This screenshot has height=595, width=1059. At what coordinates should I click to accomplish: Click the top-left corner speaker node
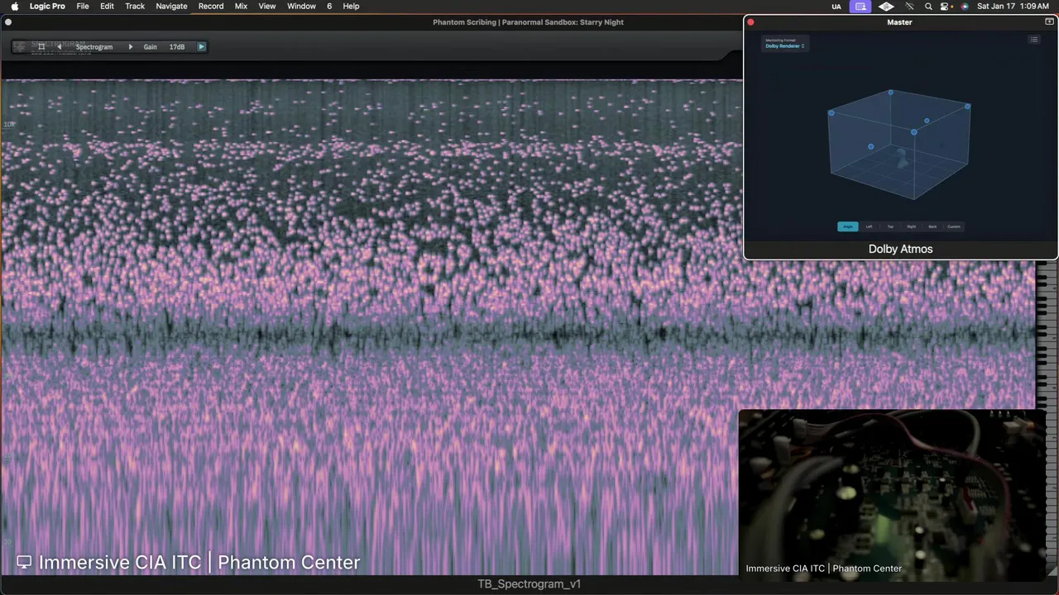[831, 113]
